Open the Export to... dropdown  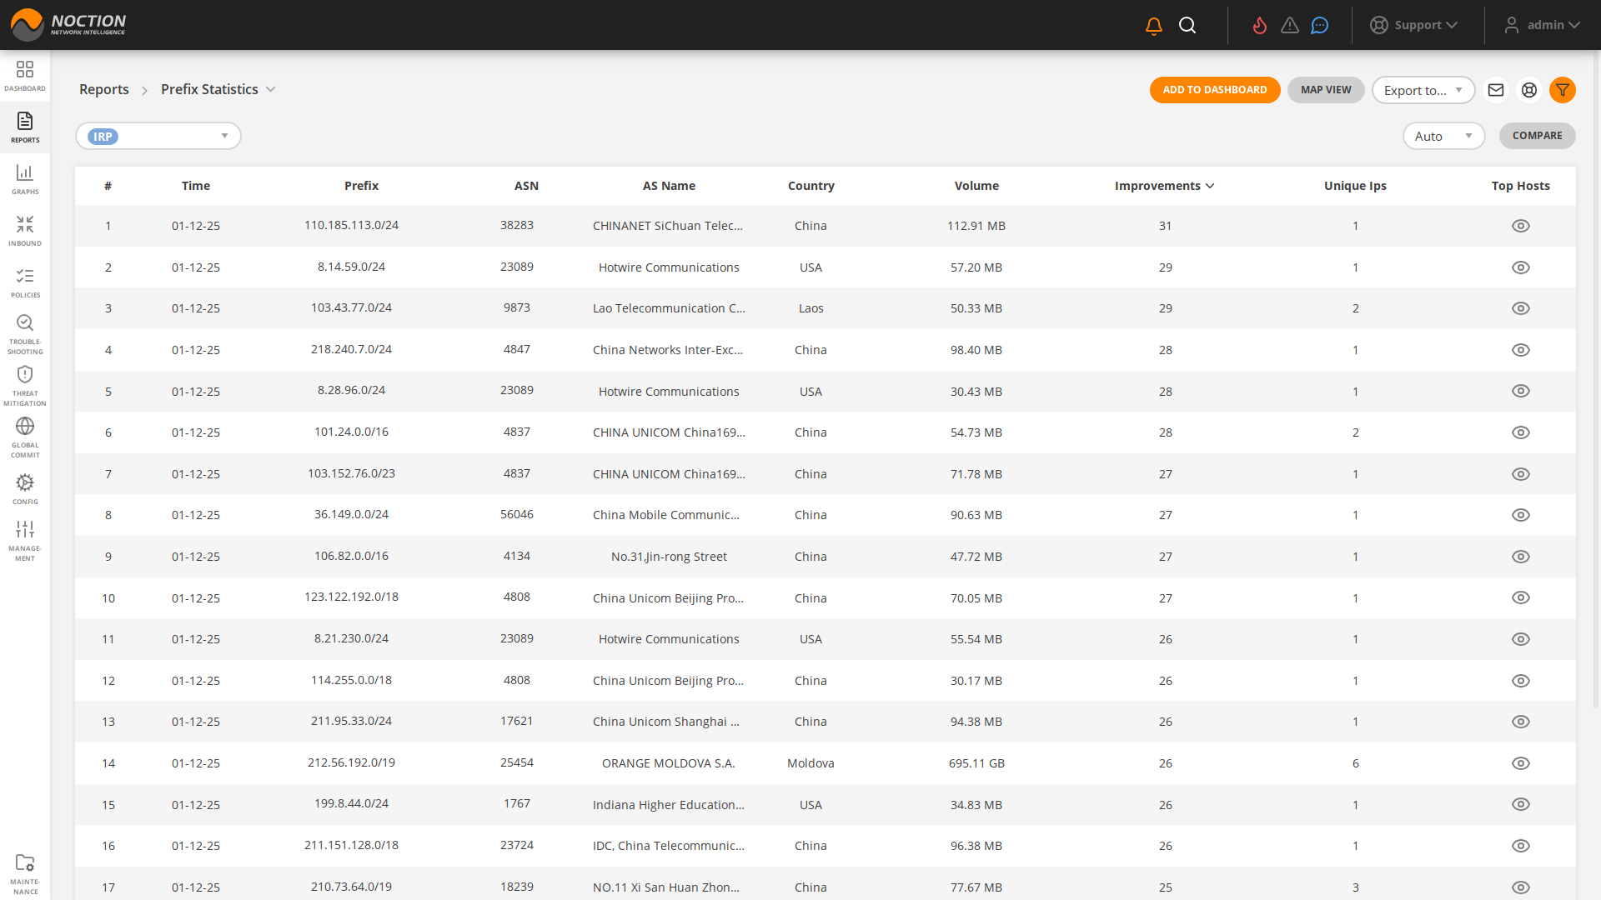1423,90
